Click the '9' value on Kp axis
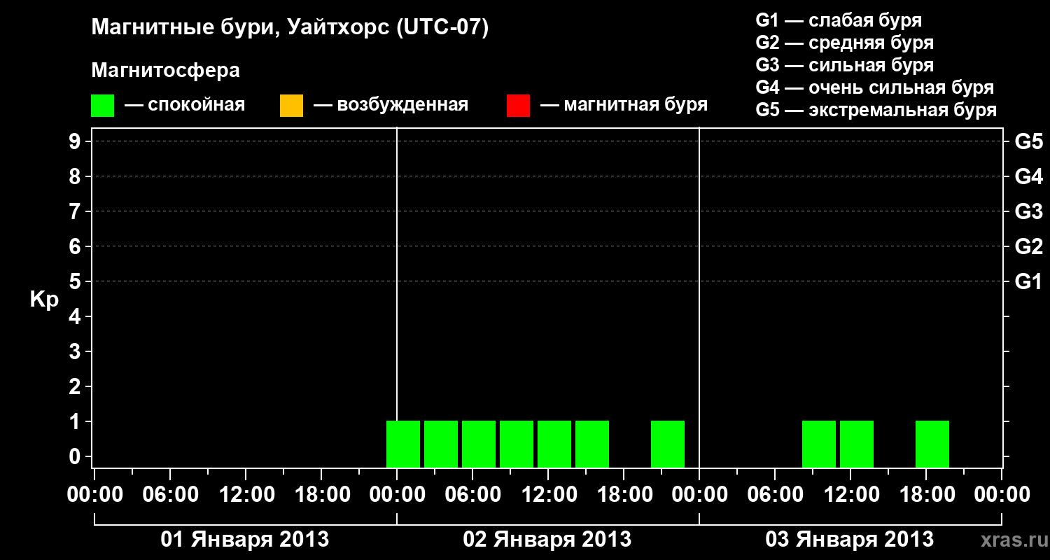Screen dimensions: 1050x560 tap(76, 142)
